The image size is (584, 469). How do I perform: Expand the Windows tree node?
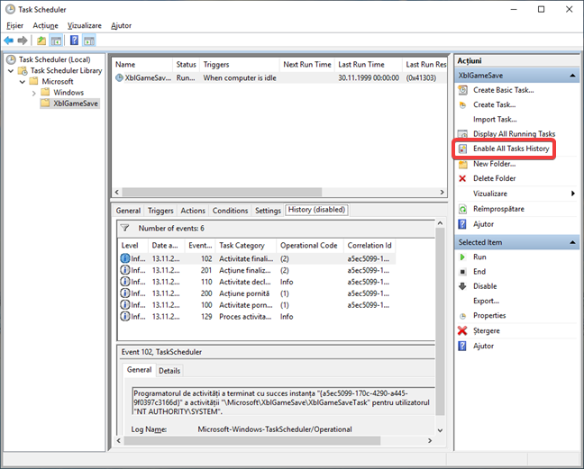tap(34, 93)
